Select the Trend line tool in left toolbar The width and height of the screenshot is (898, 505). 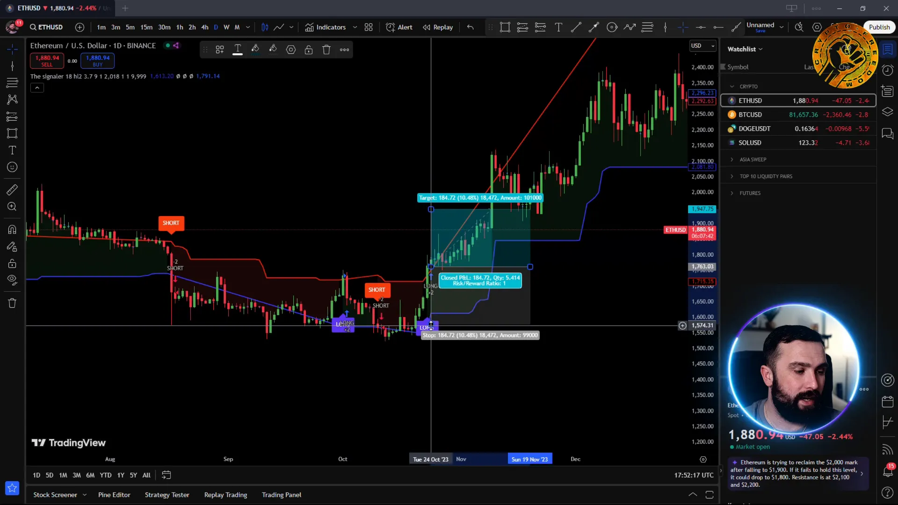12,66
